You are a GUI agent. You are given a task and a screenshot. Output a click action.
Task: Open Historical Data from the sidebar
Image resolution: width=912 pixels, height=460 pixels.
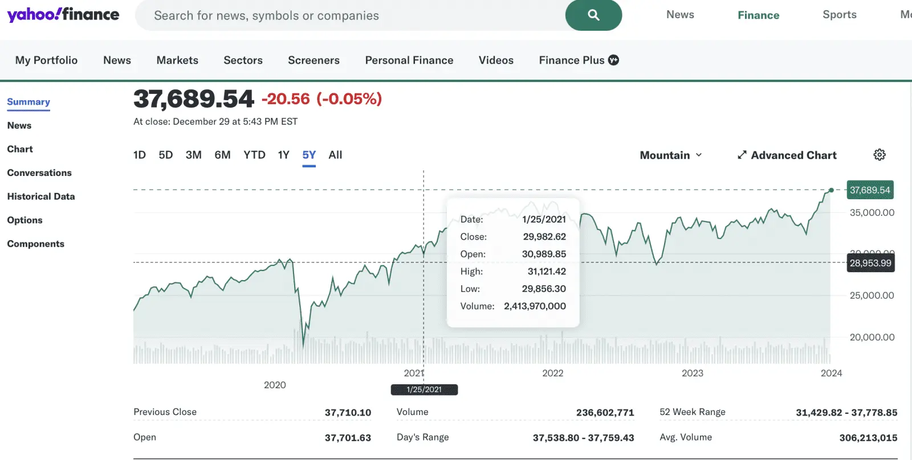[x=40, y=196]
